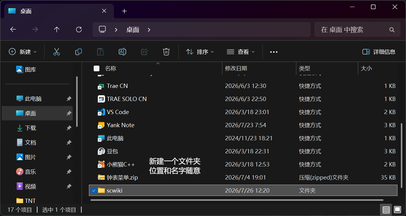Add a new tab with plus button
This screenshot has width=406, height=216.
click(x=124, y=11)
